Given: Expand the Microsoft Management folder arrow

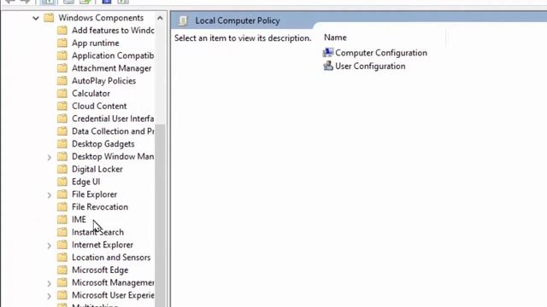Looking at the screenshot, I should [50, 283].
